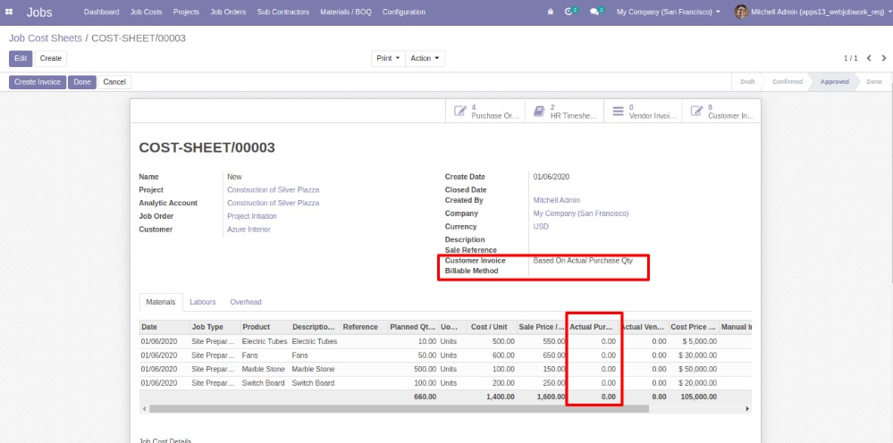
Task: Click the Job Cost Sheets breadcrumb
Action: coord(45,38)
